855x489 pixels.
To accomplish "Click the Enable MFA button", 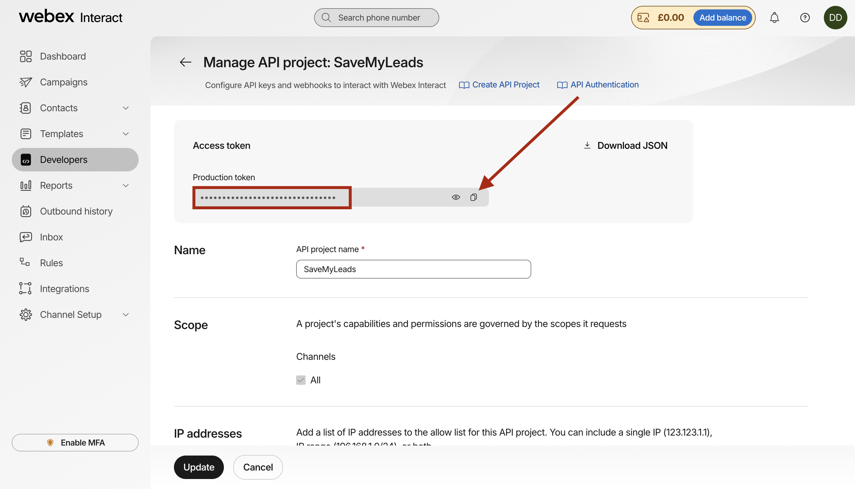I will [x=75, y=442].
